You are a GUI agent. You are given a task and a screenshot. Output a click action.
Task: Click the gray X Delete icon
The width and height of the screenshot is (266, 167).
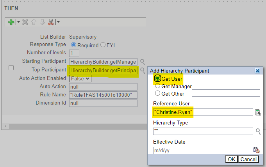click(x=25, y=22)
